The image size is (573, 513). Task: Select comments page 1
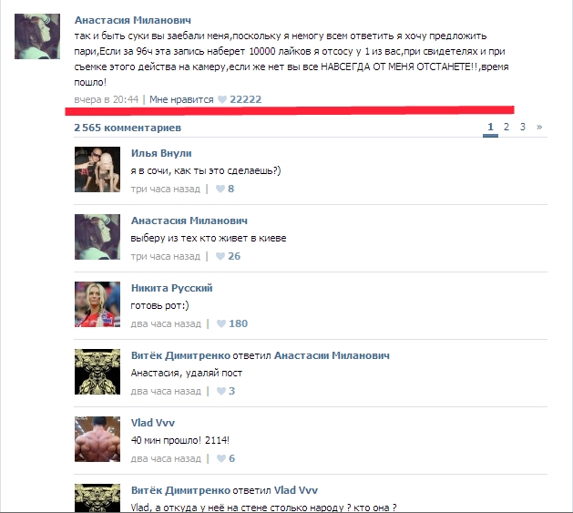point(490,128)
